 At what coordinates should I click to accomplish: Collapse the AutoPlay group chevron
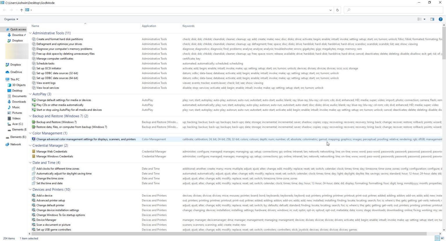[x=30, y=94]
